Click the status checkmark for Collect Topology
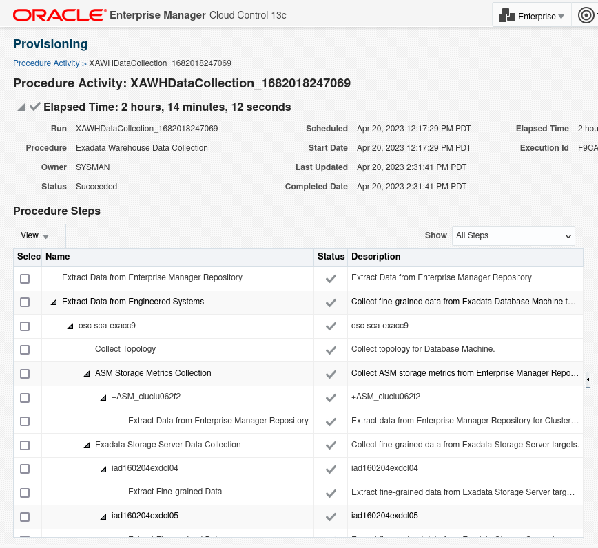Viewport: 598px width, 548px height. (x=331, y=350)
